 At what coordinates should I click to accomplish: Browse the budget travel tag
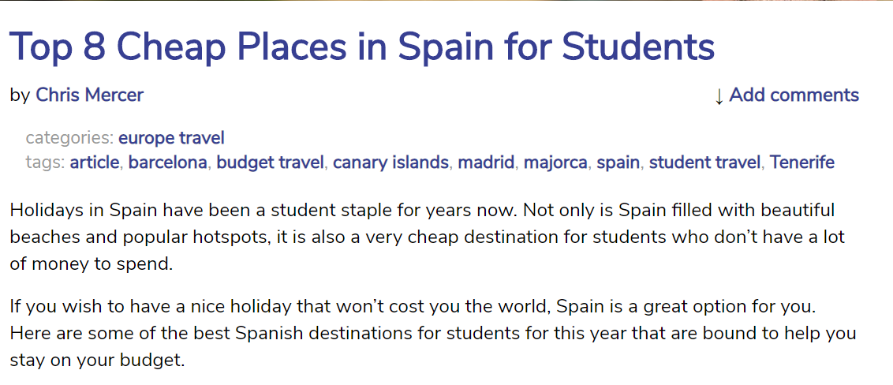coord(270,163)
